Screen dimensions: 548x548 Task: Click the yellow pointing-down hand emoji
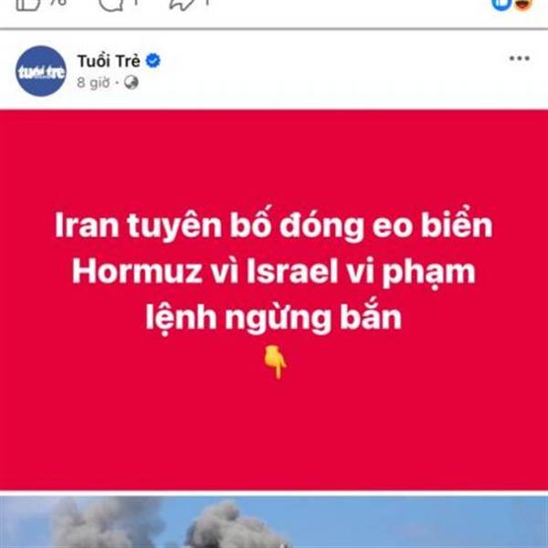276,362
